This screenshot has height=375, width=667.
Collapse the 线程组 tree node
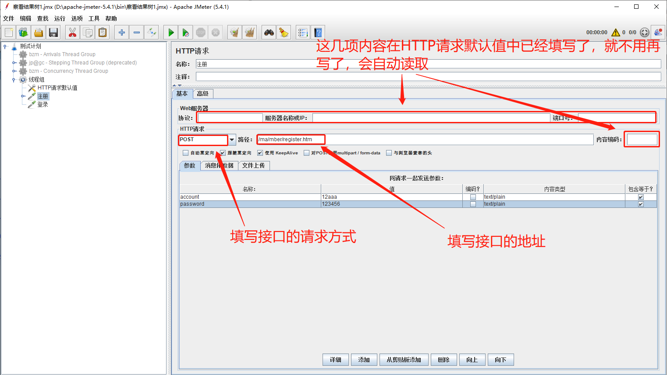pyautogui.click(x=14, y=79)
